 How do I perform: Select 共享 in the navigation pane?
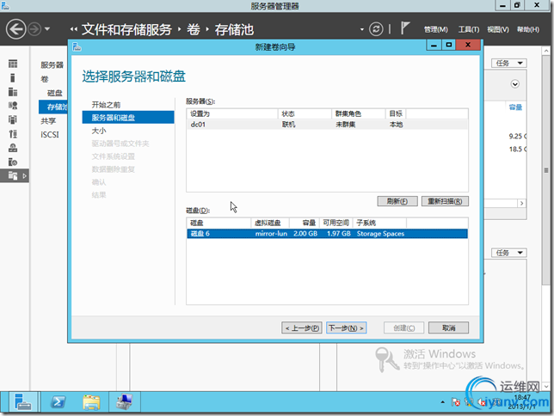[x=48, y=121]
